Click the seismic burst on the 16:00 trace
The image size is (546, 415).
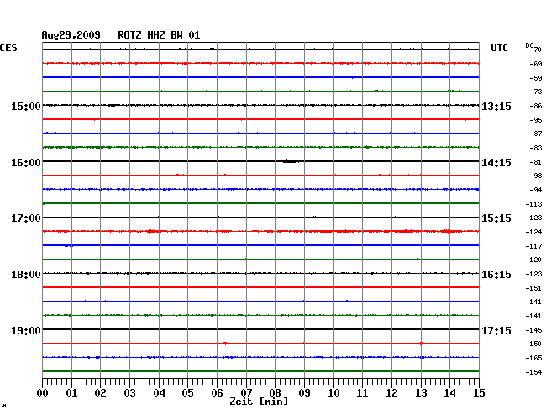coord(290,161)
